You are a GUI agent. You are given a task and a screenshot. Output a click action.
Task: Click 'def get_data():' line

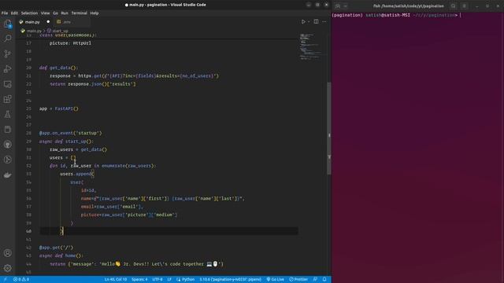58,68
